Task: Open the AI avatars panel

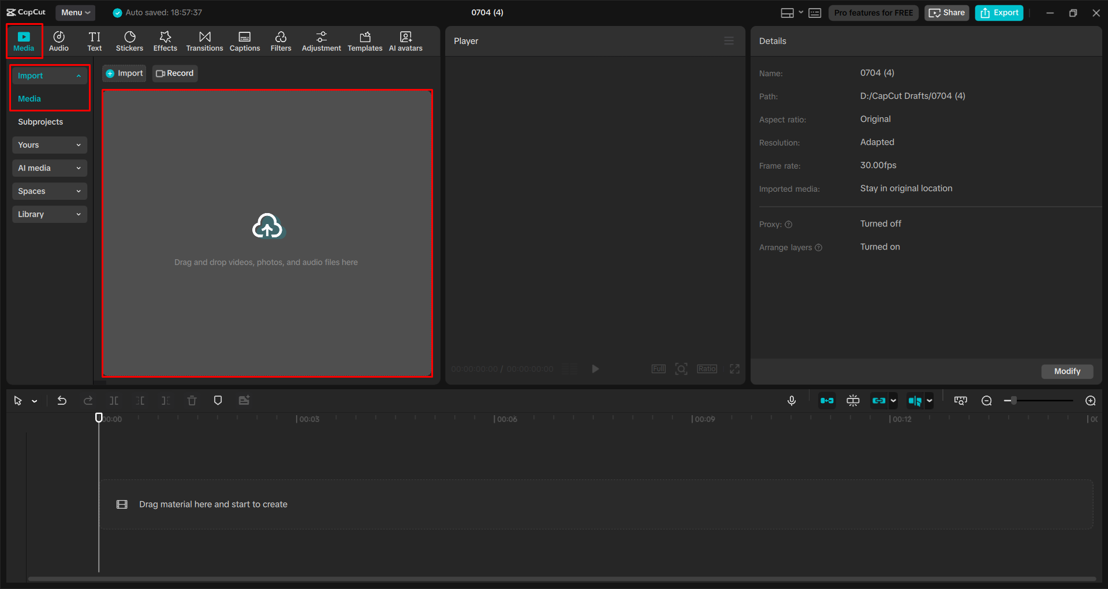Action: point(405,40)
